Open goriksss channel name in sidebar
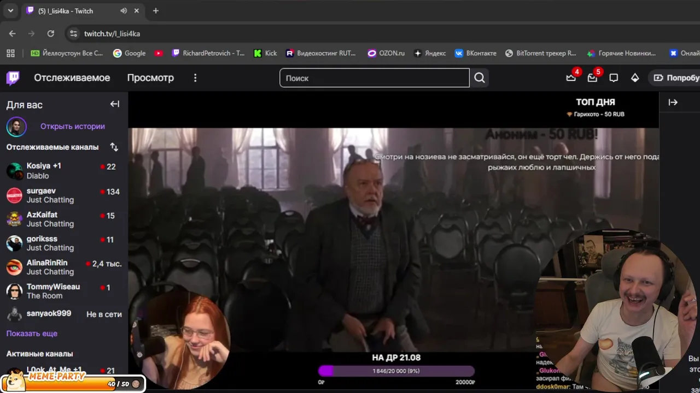The height and width of the screenshot is (393, 700). [42, 239]
